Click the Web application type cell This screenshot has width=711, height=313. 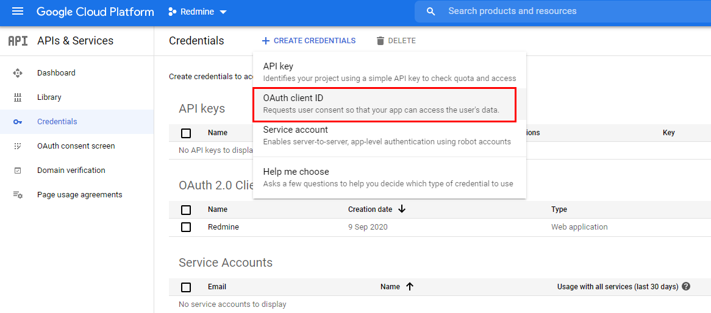tap(579, 227)
